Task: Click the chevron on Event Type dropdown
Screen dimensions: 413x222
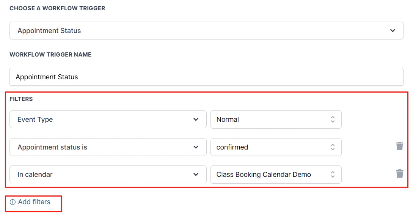Action: (x=196, y=120)
